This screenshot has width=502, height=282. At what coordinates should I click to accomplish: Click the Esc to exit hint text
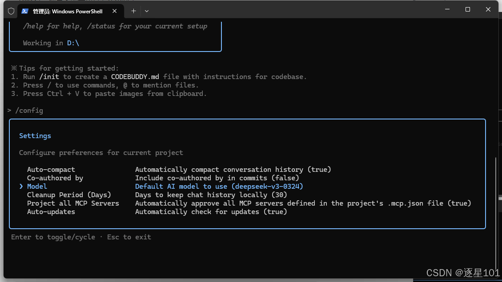[x=129, y=237]
